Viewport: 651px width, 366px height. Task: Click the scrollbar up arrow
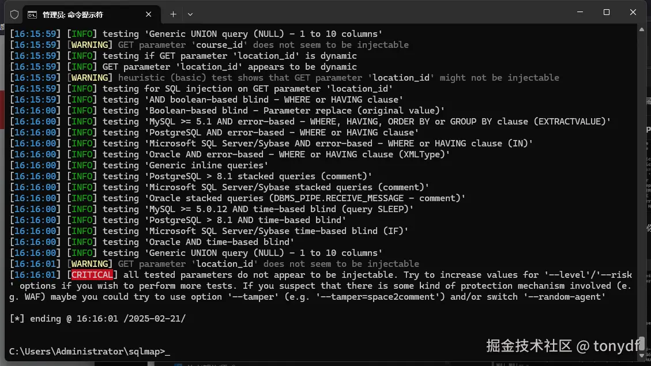[x=642, y=29]
